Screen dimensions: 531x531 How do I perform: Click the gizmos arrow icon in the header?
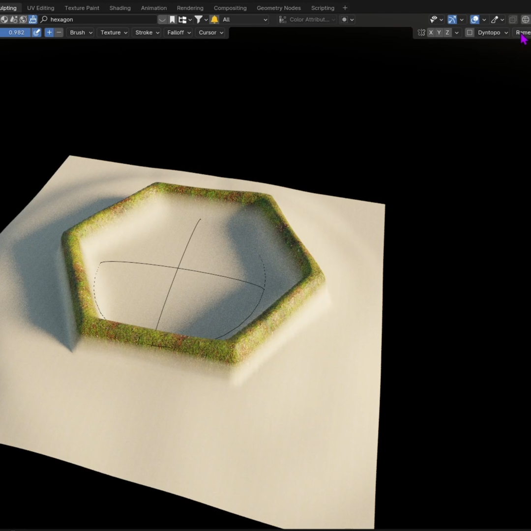point(451,20)
